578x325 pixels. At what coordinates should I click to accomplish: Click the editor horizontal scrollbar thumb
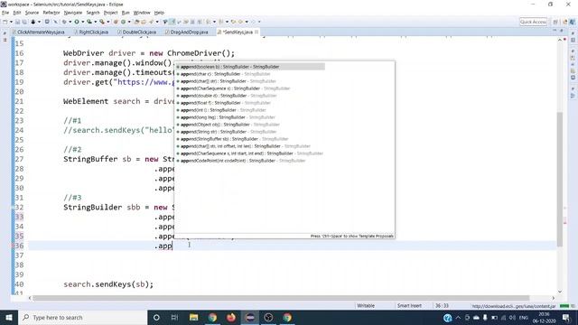coord(281,298)
